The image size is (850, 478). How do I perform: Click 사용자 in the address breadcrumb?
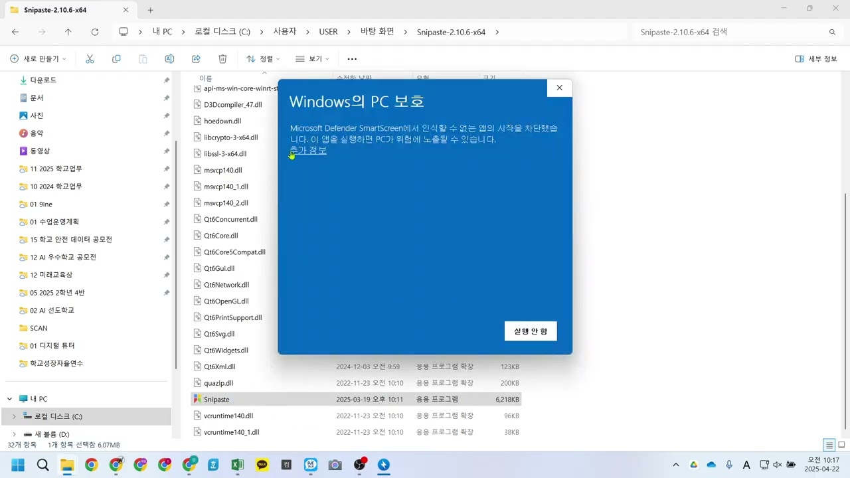[x=285, y=32]
